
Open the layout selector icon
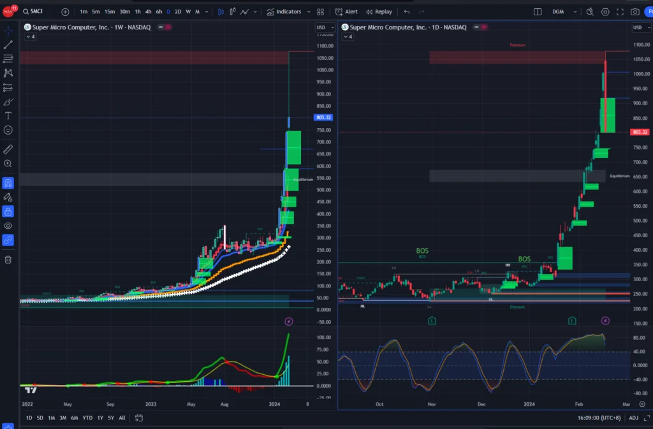[x=538, y=11]
